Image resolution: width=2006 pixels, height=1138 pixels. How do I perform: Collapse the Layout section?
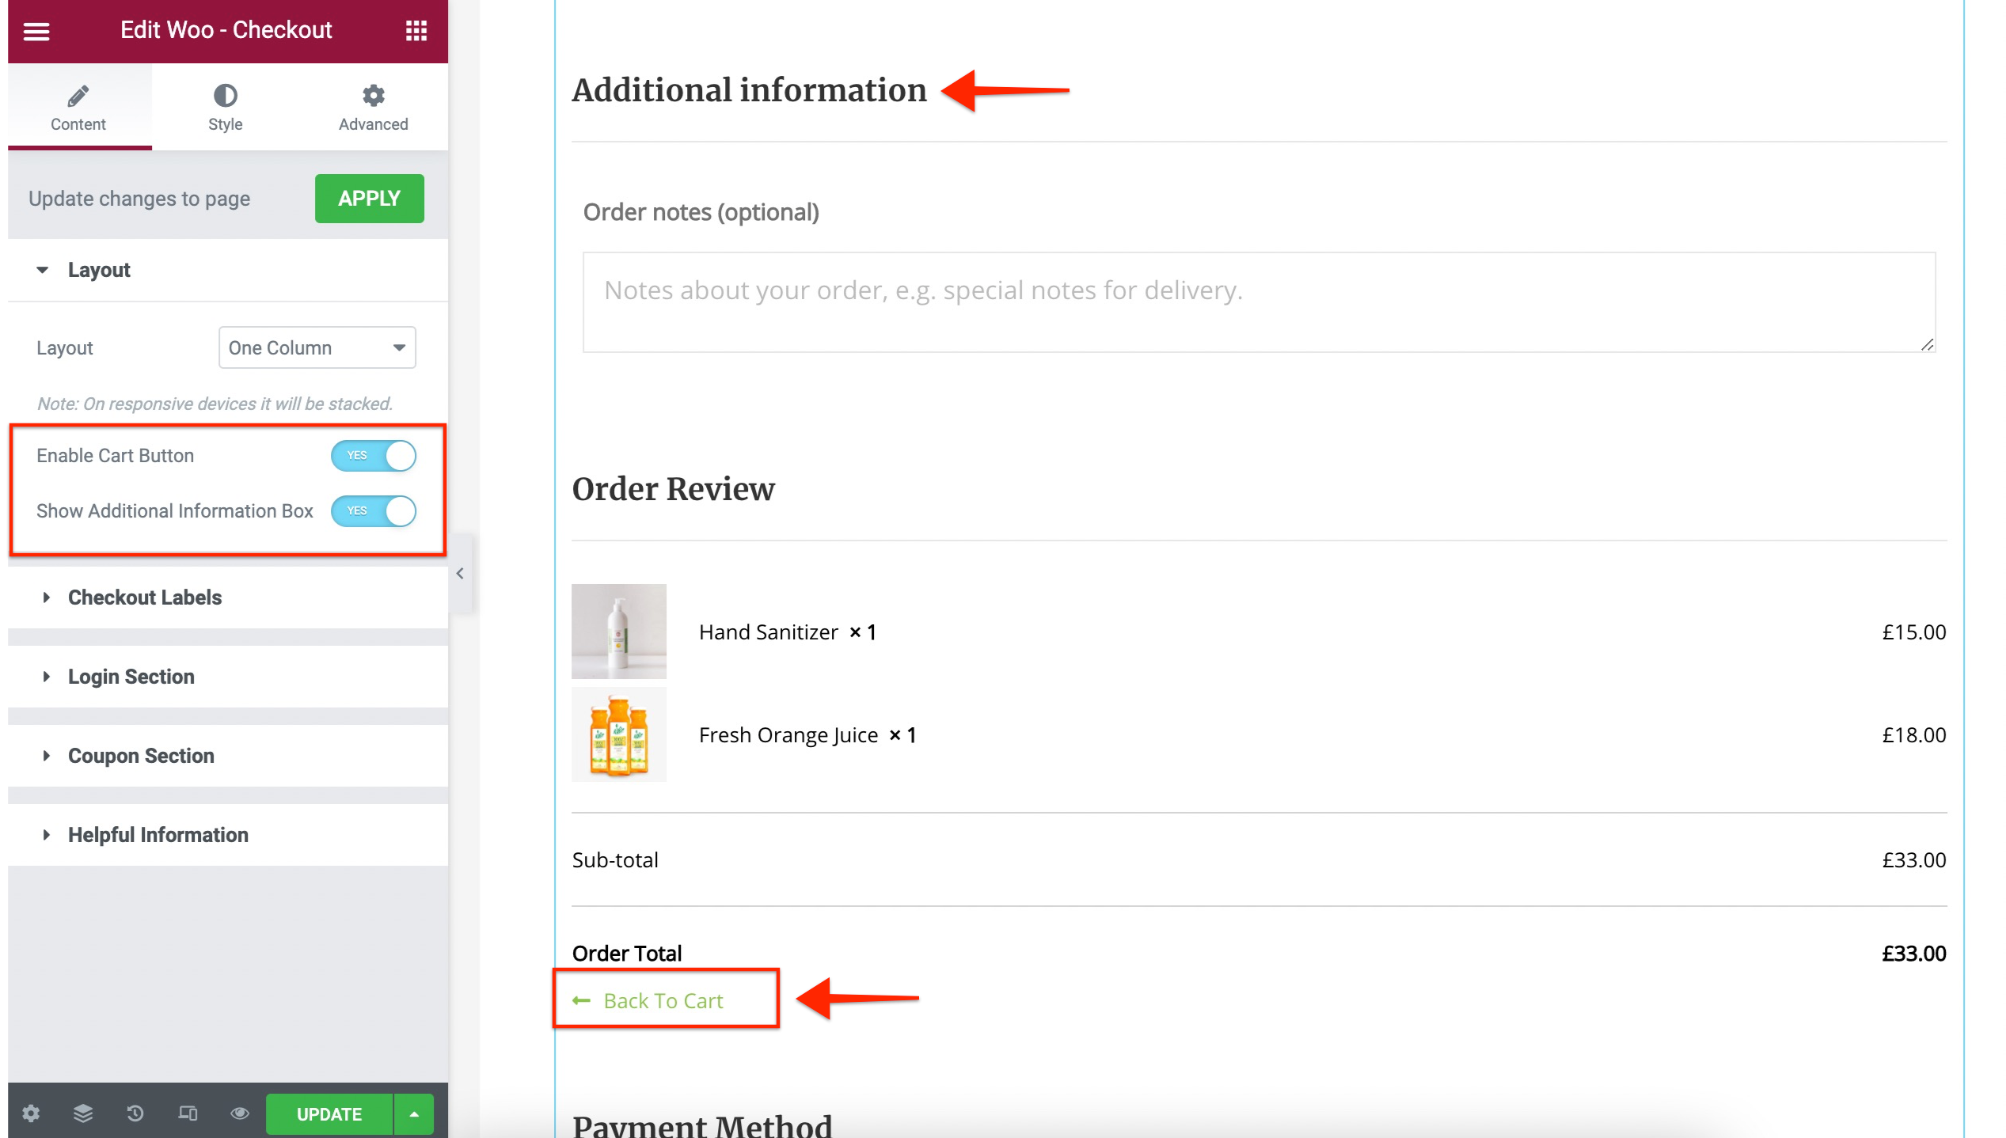click(228, 270)
